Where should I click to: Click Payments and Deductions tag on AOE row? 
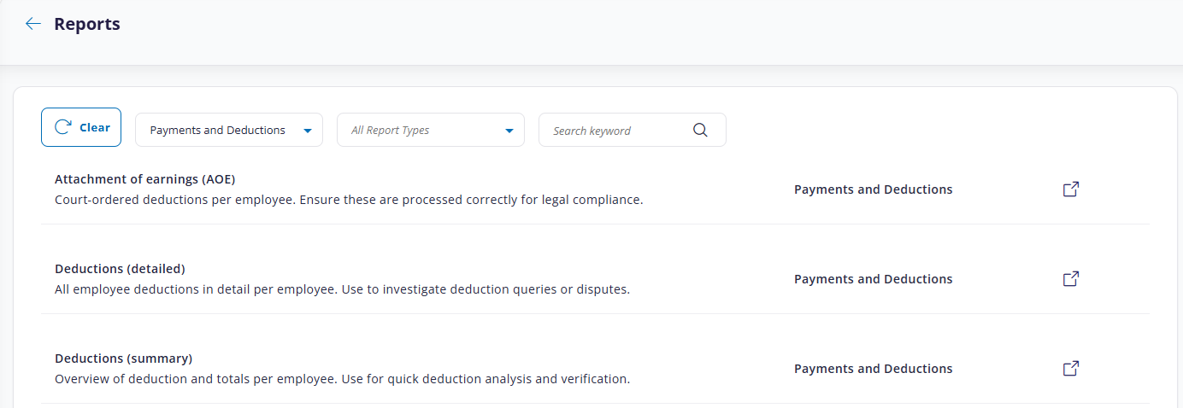coord(873,189)
